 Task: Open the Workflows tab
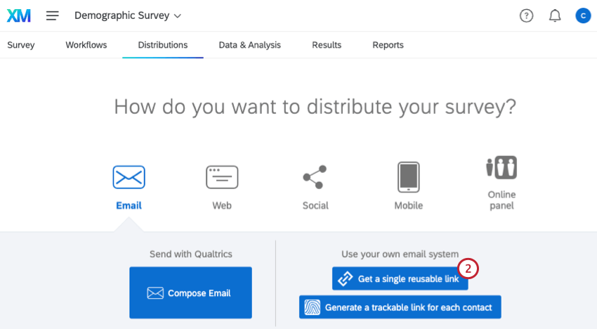click(86, 45)
